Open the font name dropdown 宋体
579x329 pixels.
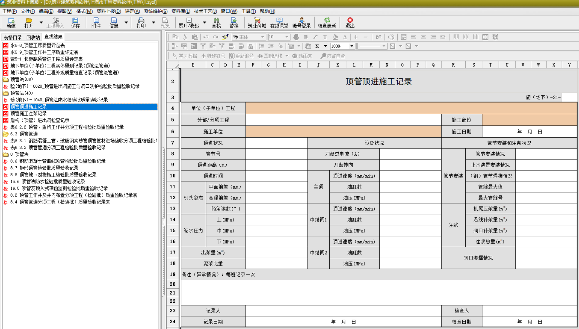tap(263, 37)
